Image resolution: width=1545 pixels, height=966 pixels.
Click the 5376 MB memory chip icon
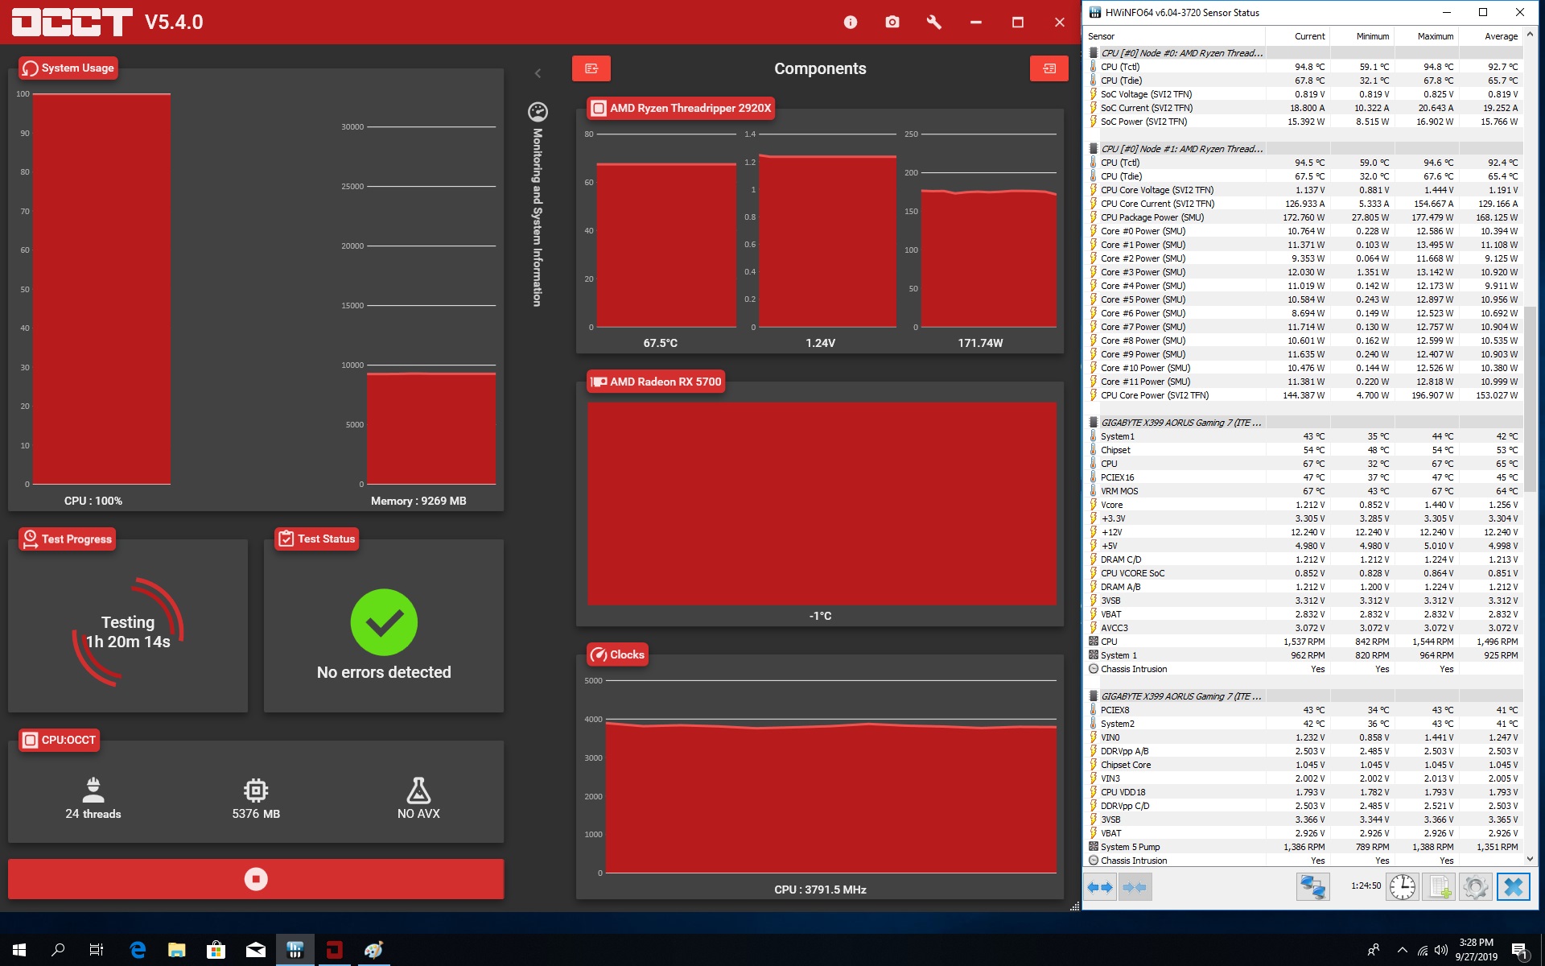[256, 790]
